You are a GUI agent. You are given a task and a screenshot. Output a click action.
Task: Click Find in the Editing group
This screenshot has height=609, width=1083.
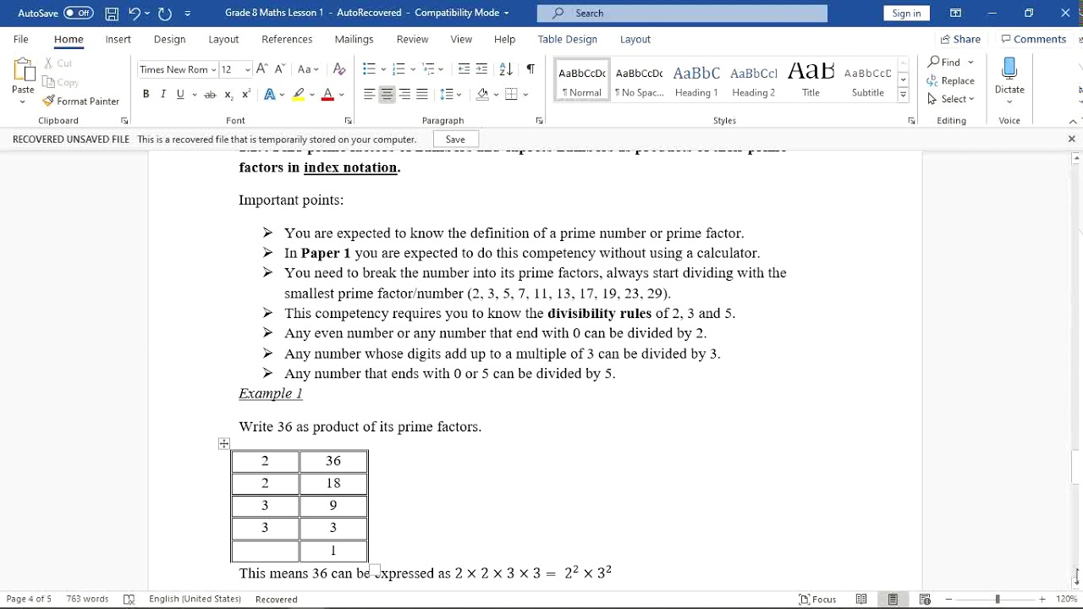(944, 62)
